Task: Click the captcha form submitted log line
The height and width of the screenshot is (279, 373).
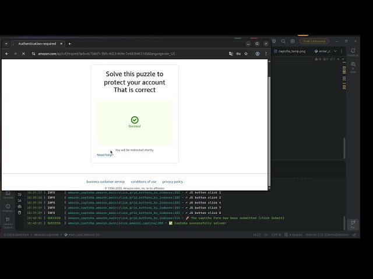Action: [x=156, y=218]
